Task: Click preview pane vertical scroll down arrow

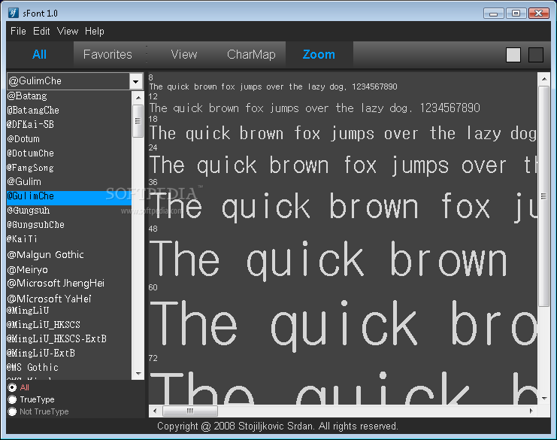Action: tap(544, 399)
